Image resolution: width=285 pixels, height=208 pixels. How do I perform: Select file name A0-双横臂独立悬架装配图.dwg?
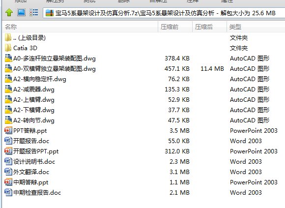(55, 69)
